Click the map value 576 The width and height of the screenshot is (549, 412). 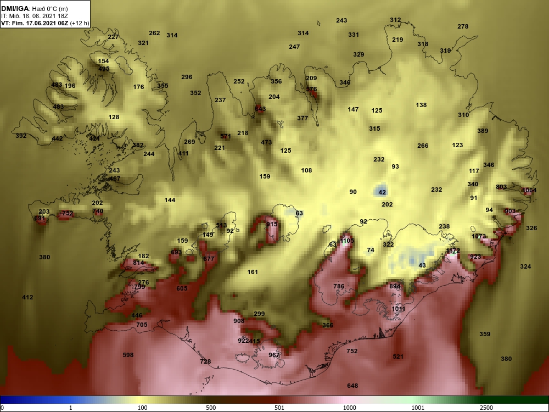click(311, 89)
